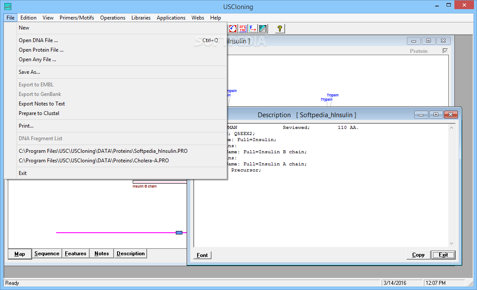Viewport: 477px width, 290px height.
Task: Click the Exit button in Description window
Action: tap(443, 255)
